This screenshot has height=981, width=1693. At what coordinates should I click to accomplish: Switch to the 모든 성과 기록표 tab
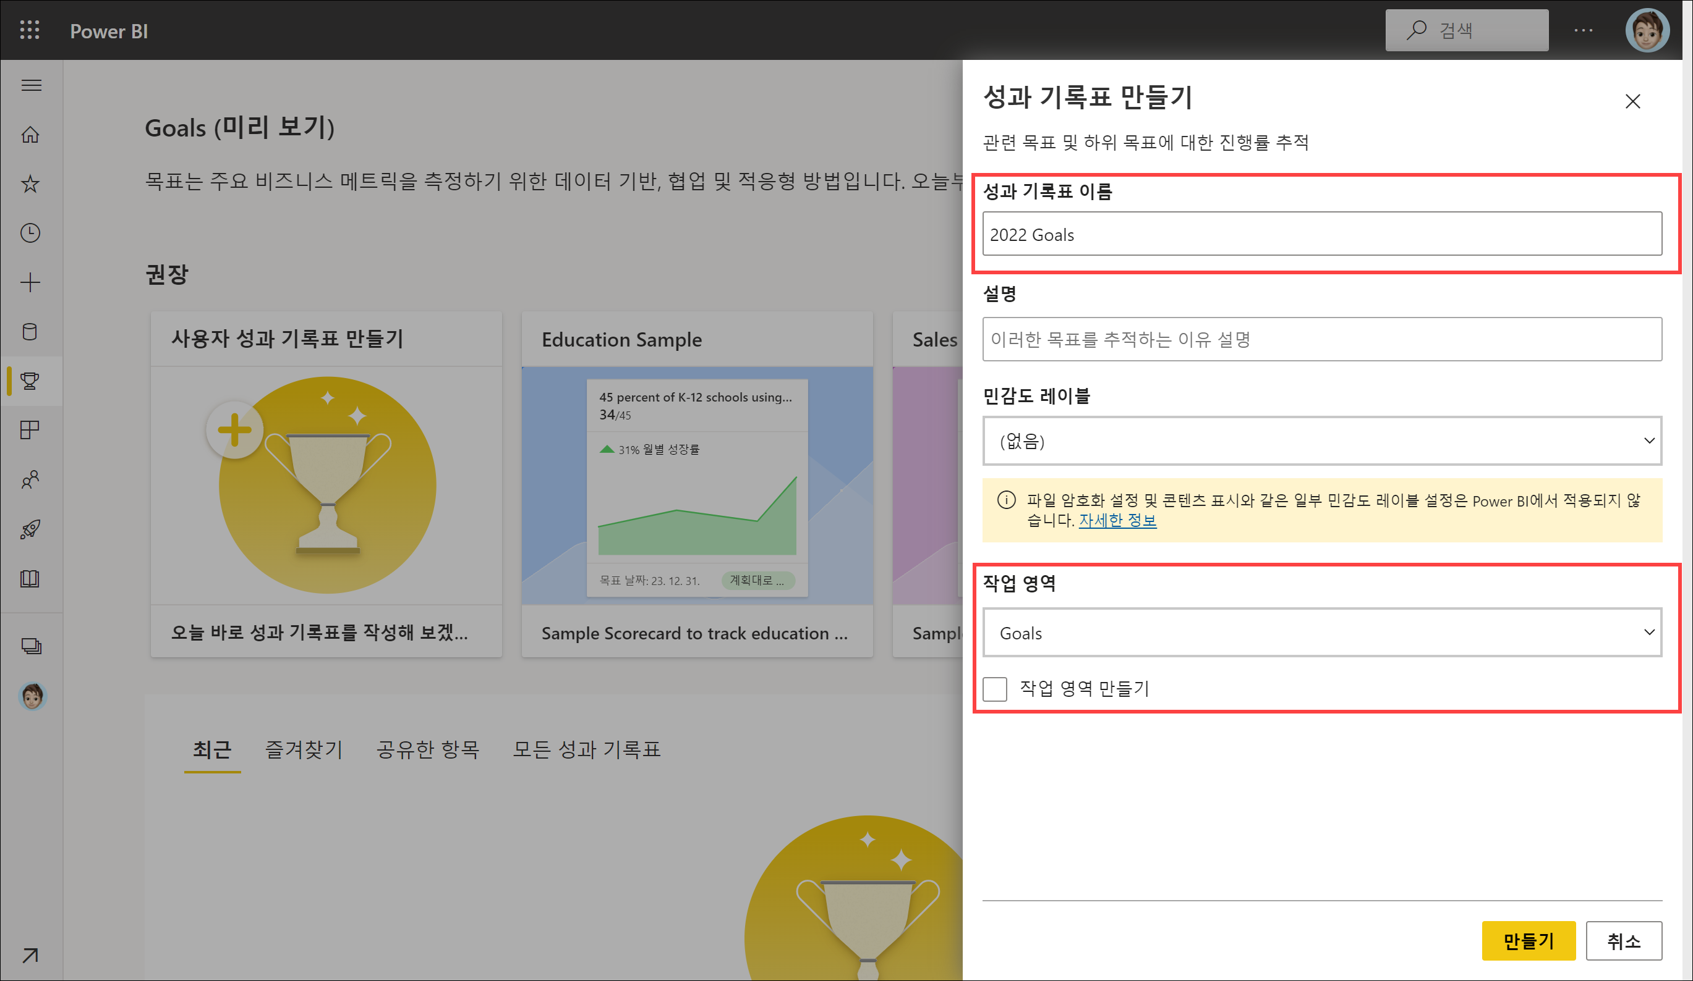coord(587,749)
